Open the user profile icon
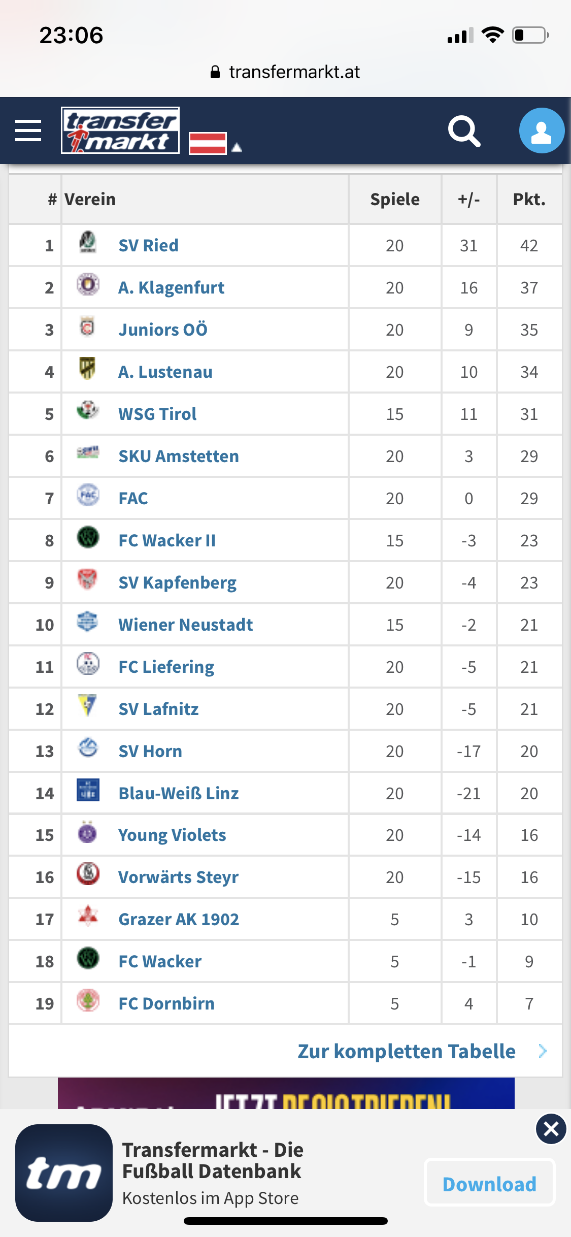 541,131
